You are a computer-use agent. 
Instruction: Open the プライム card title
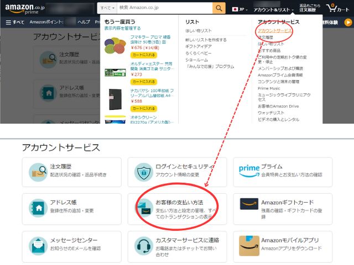(272, 167)
